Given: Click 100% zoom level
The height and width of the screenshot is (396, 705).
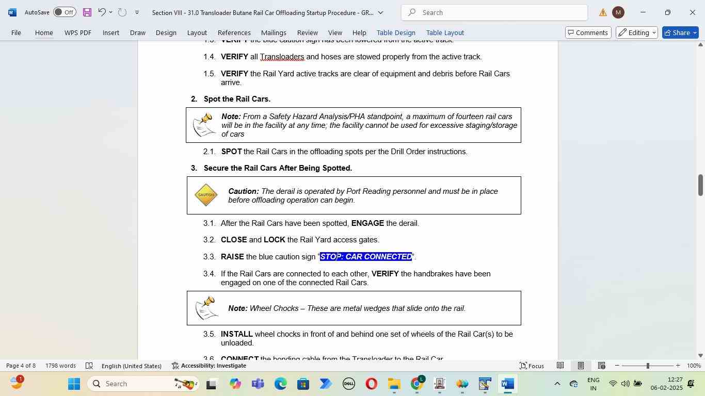Looking at the screenshot, I should [x=694, y=366].
